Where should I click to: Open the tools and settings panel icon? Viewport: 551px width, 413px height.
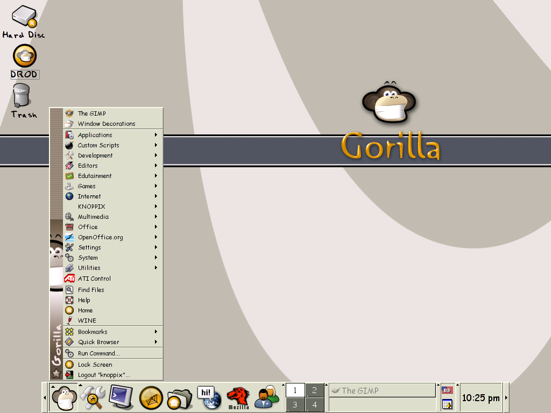[x=92, y=397]
